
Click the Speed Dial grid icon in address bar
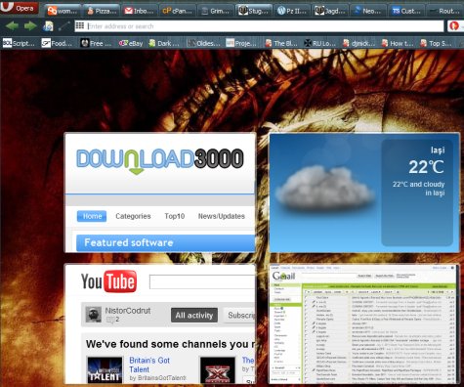coord(80,25)
